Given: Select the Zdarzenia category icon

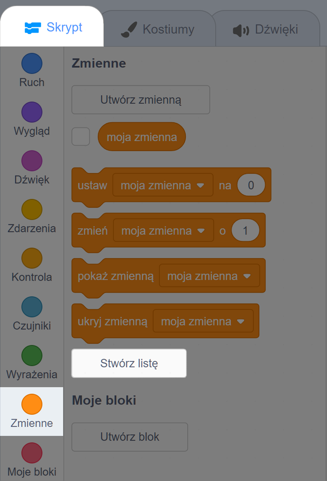Looking at the screenshot, I should [x=32, y=210].
